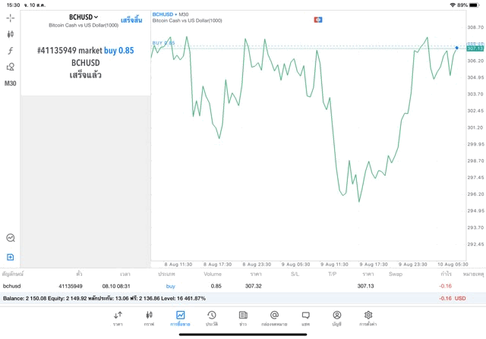Expand the BCHUSD symbol dropdown in order panel
Image resolution: width=486 pixels, height=339 pixels.
click(84, 17)
